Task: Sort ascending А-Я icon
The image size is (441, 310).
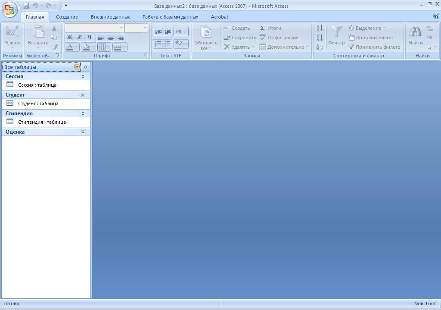Action: [320, 28]
